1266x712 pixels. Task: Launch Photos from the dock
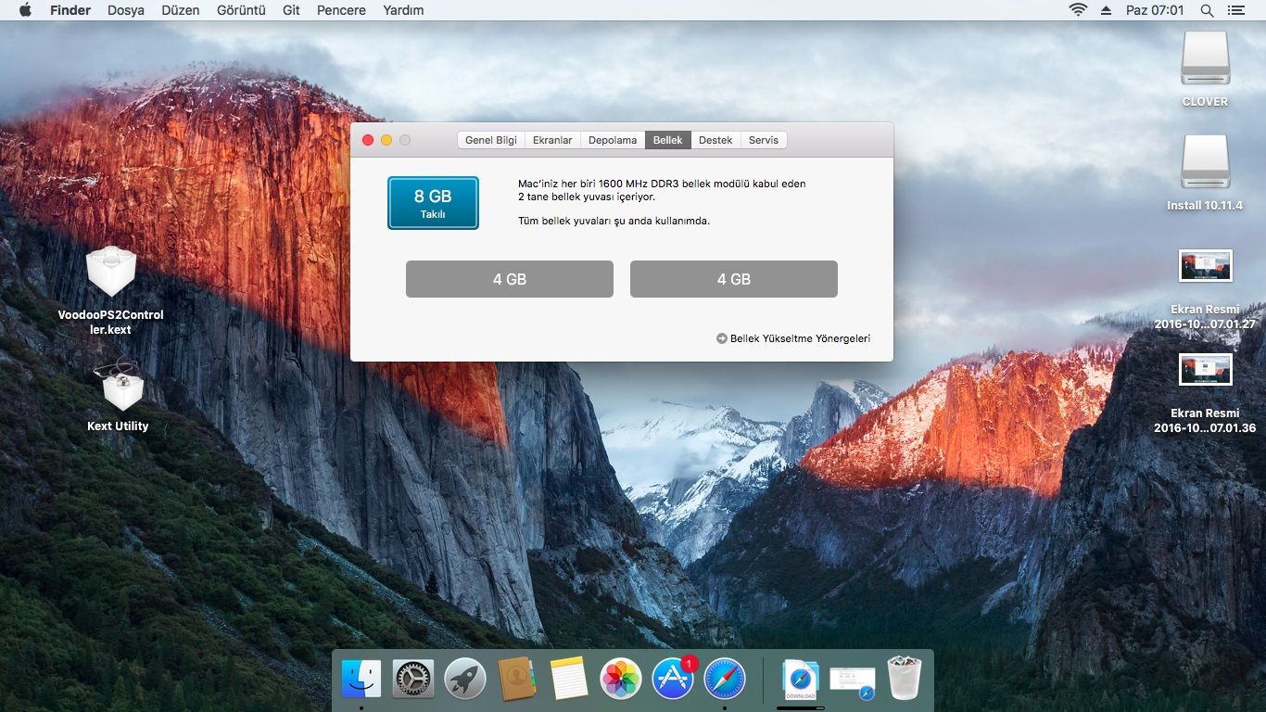(621, 680)
